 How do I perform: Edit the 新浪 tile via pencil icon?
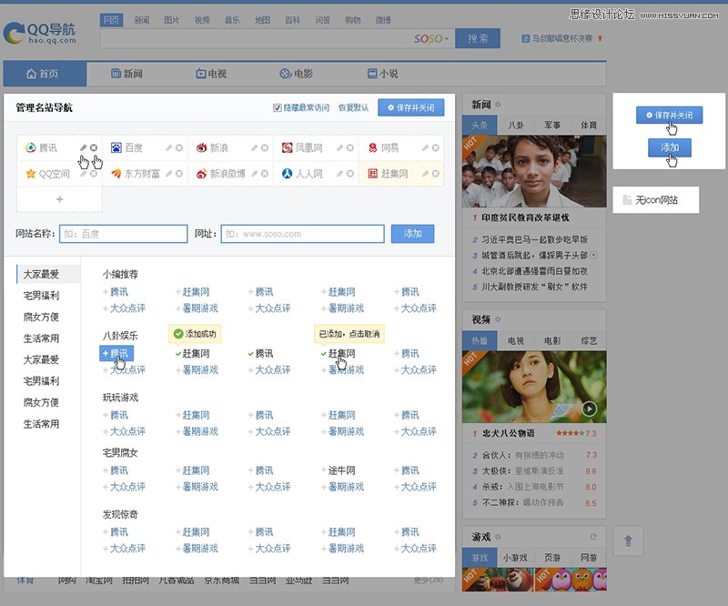tap(255, 147)
